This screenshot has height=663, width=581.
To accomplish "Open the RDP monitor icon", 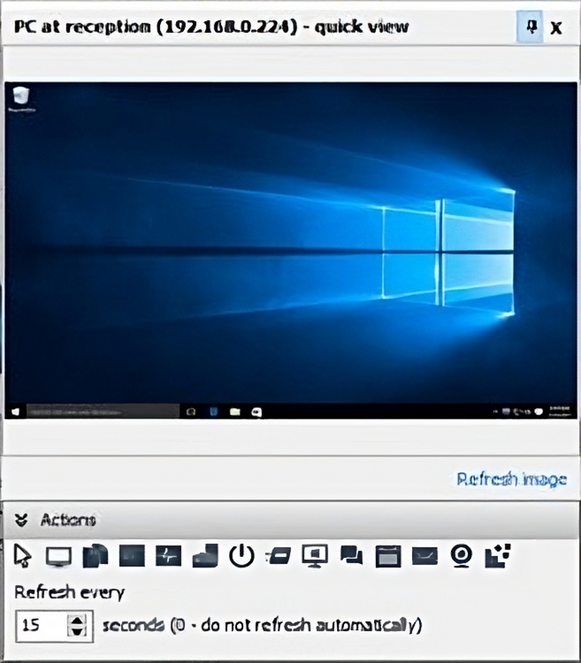I will [x=315, y=556].
